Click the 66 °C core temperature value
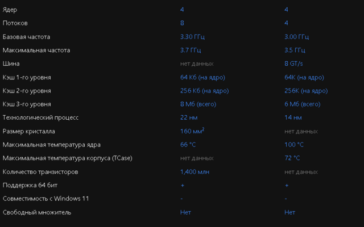The width and height of the screenshot is (364, 227). [188, 145]
